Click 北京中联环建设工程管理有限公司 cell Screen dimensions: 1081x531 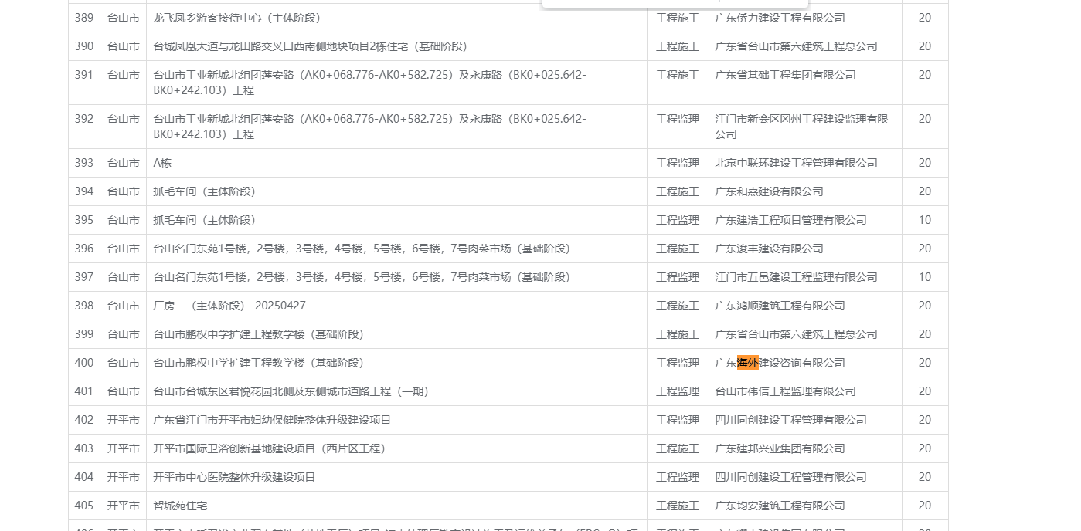796,163
